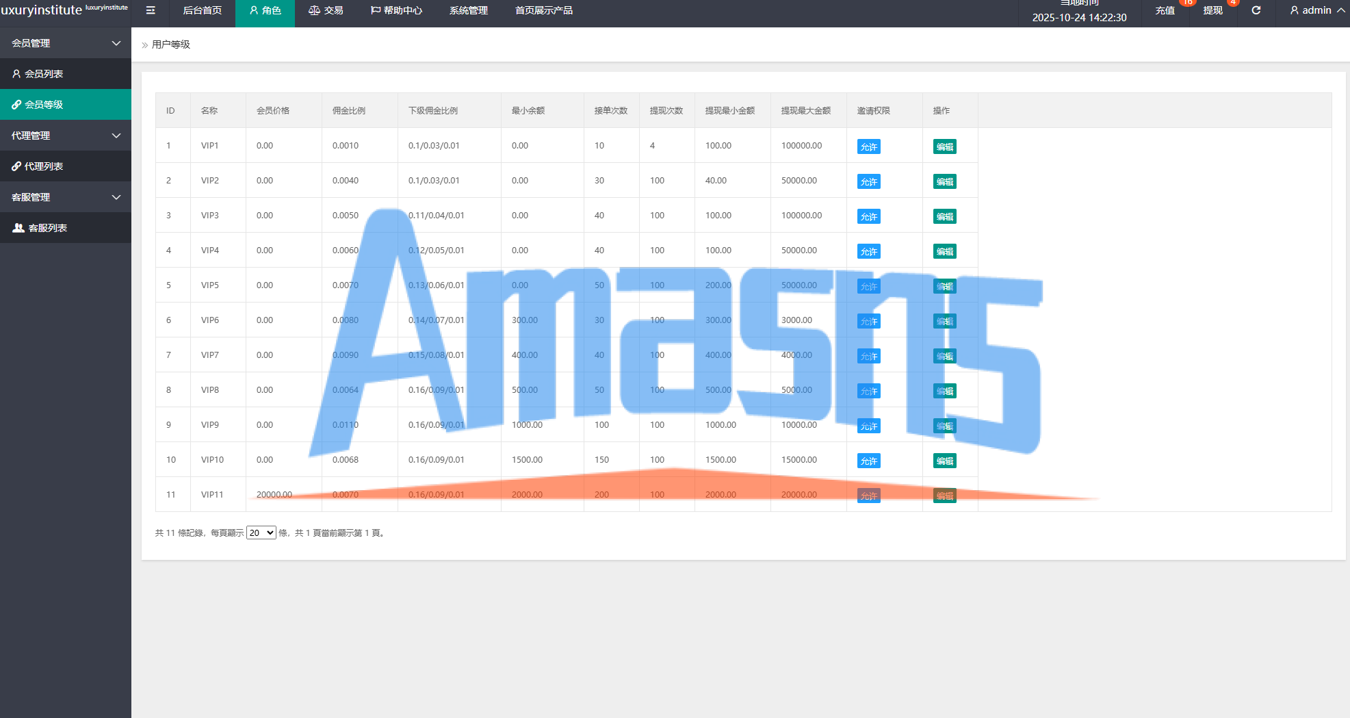Image resolution: width=1350 pixels, height=718 pixels.
Task: Toggle the 允许 invite permission for VIP3
Action: pos(868,216)
